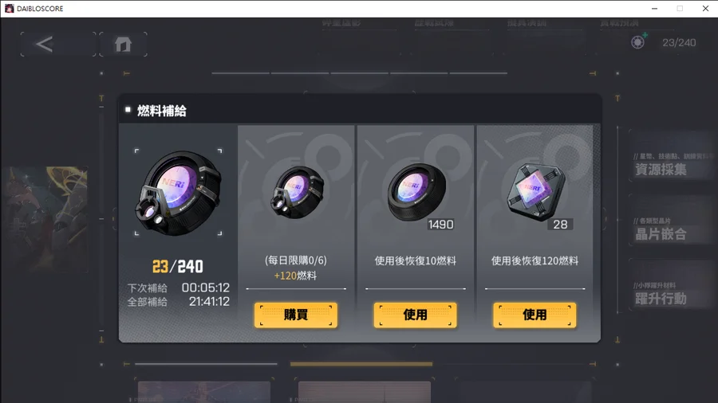Click the 23/240 fuel counter at top right
The image size is (718, 403).
point(679,42)
